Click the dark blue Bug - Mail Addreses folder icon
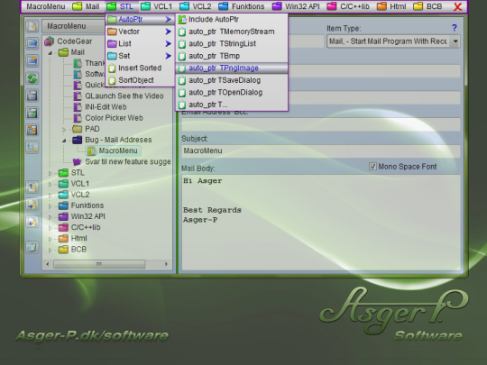The width and height of the screenshot is (487, 365). [78, 140]
